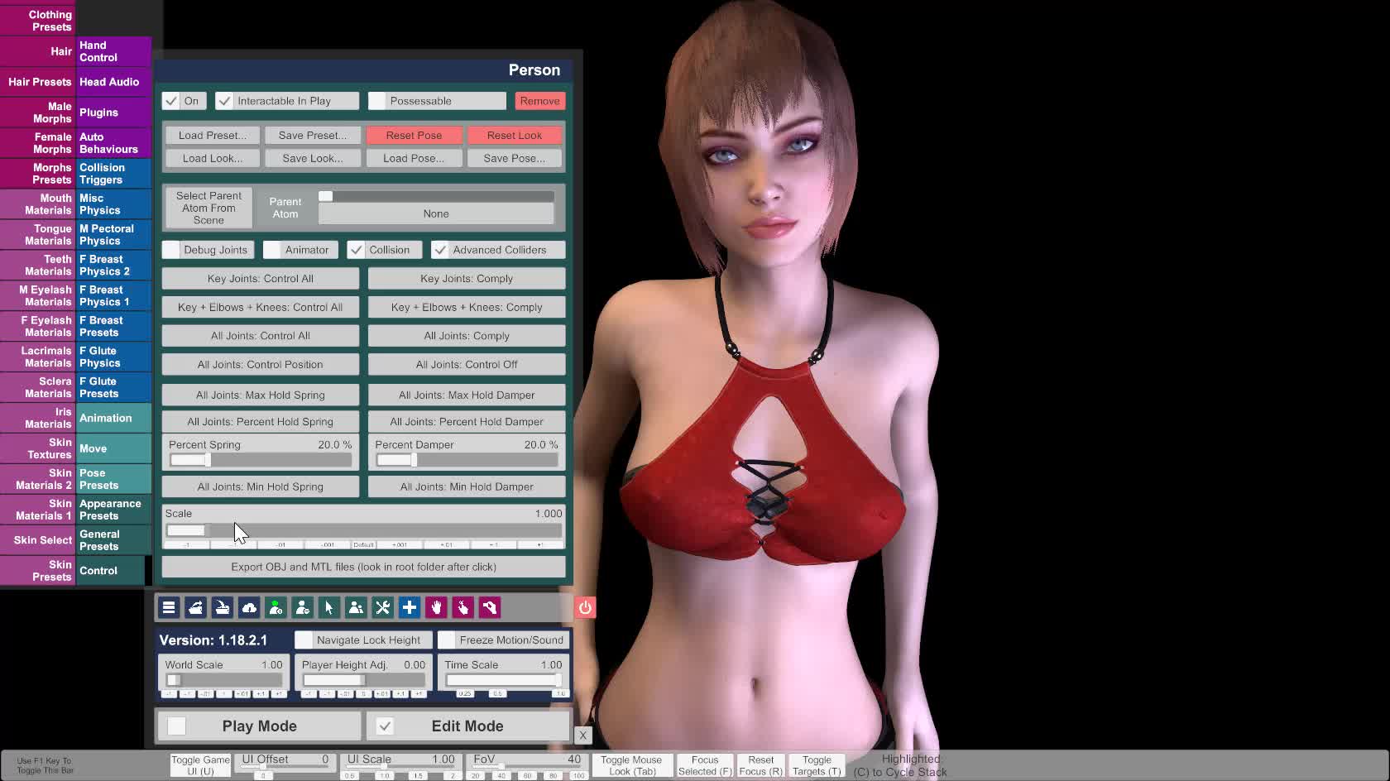1390x781 pixels.
Task: Click the Reset Pose button
Action: coord(414,135)
